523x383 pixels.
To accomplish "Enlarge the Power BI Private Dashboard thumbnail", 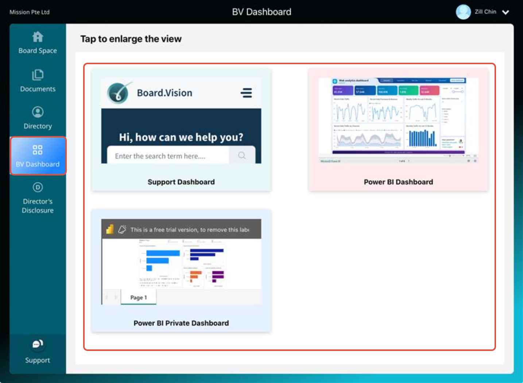I will (x=181, y=262).
